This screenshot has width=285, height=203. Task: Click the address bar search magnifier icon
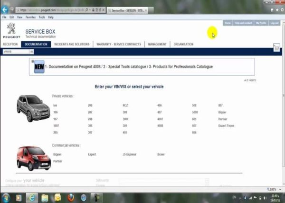click(x=87, y=10)
